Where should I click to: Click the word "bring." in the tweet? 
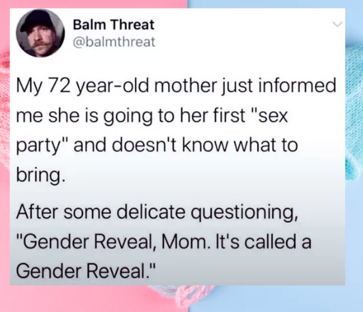[39, 175]
